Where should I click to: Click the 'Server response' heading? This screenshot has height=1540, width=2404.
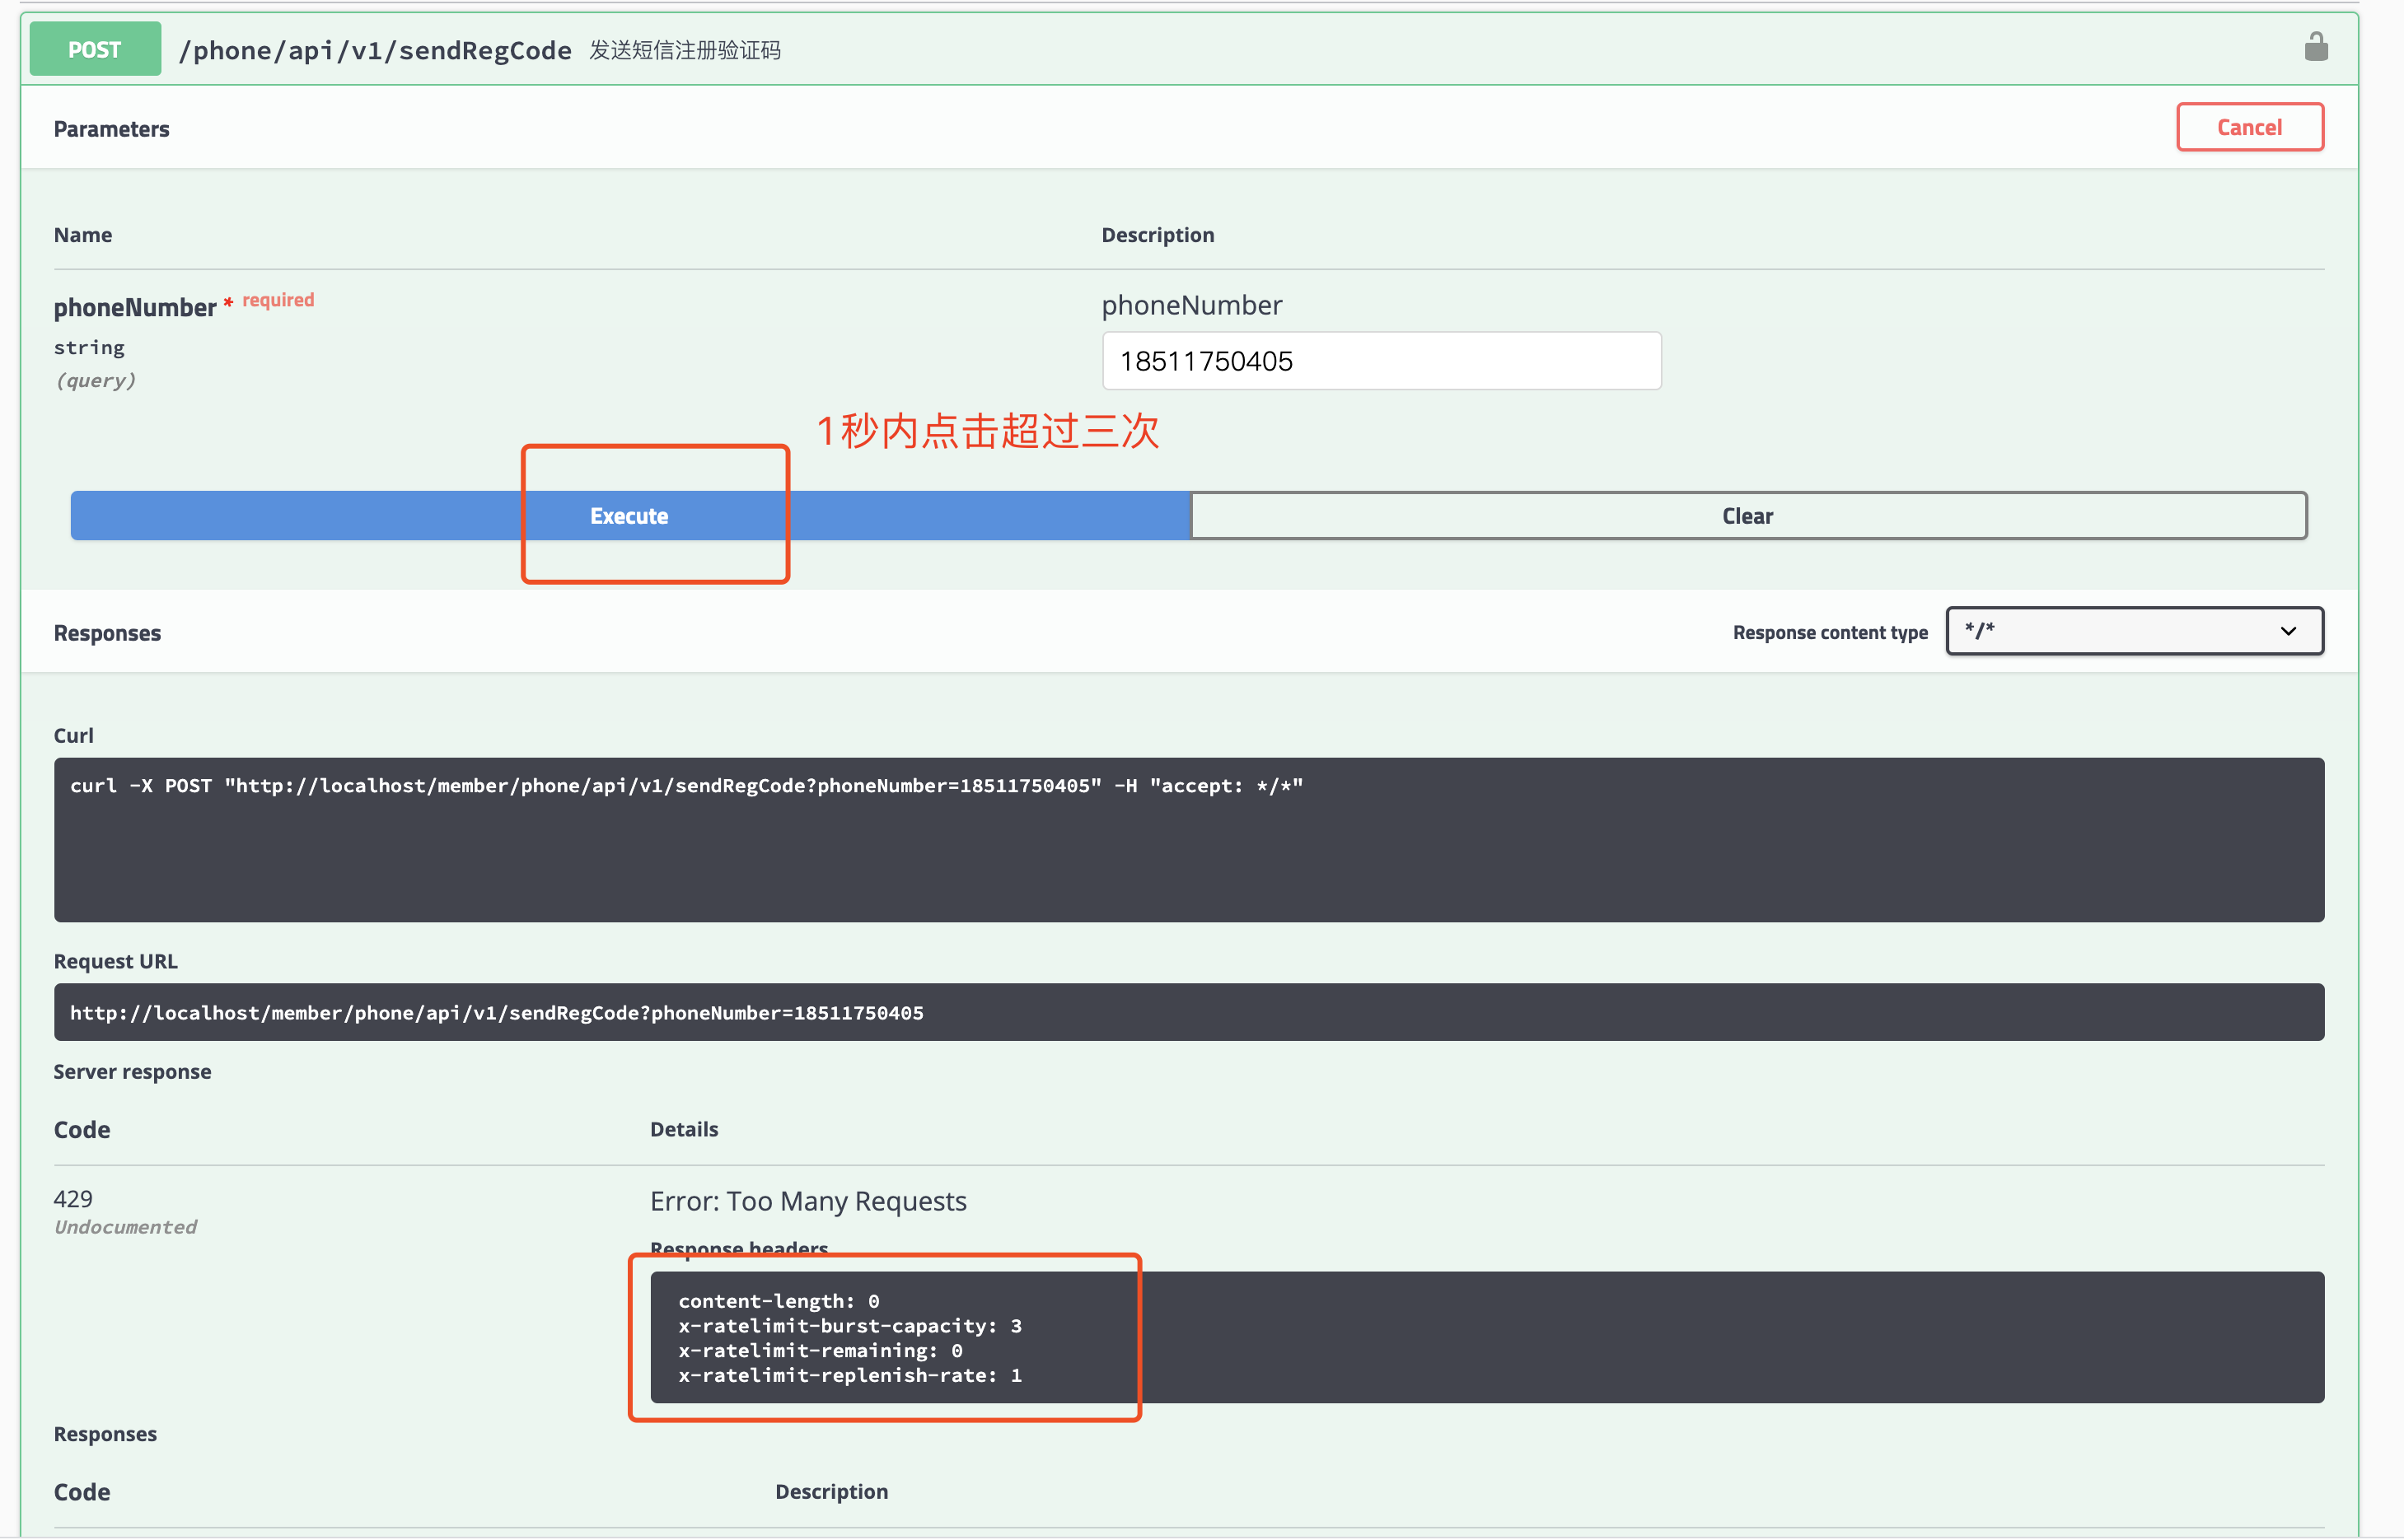(132, 1071)
